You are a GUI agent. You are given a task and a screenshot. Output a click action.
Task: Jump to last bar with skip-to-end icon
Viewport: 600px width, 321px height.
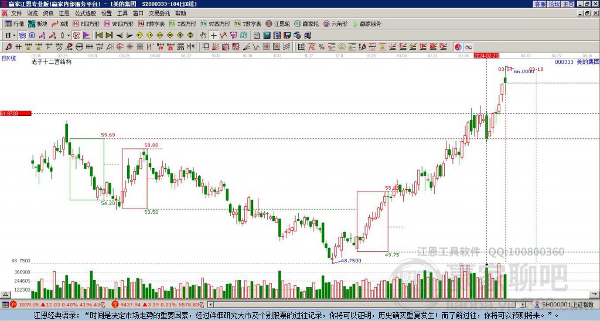pyautogui.click(x=109, y=36)
